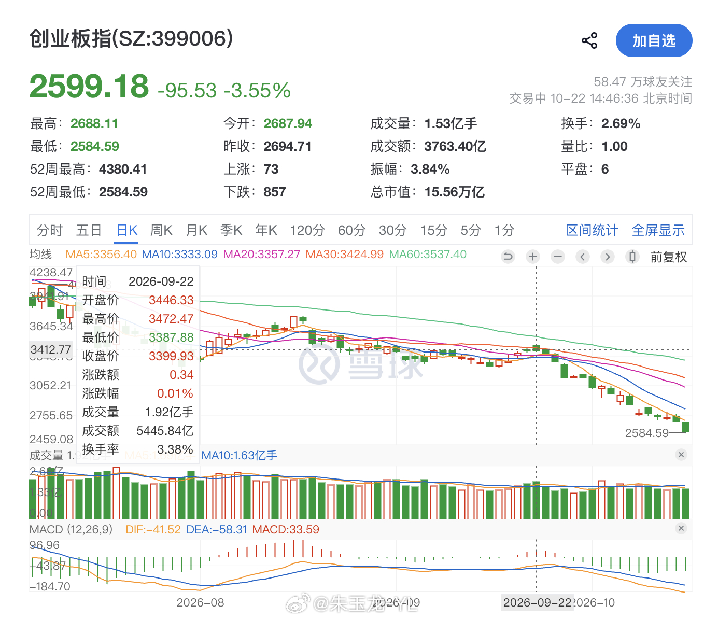Viewport: 704px width, 620px height.
Task: Show the 30分 interval chart
Action: (393, 230)
